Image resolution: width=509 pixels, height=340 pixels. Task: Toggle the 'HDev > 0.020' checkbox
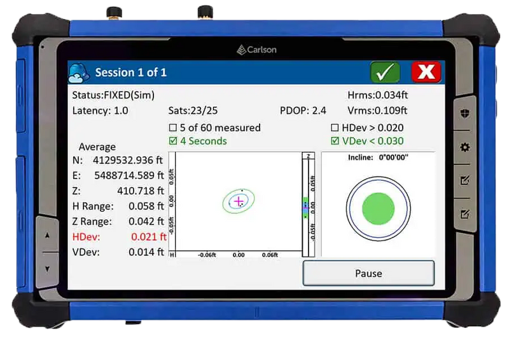pyautogui.click(x=335, y=127)
